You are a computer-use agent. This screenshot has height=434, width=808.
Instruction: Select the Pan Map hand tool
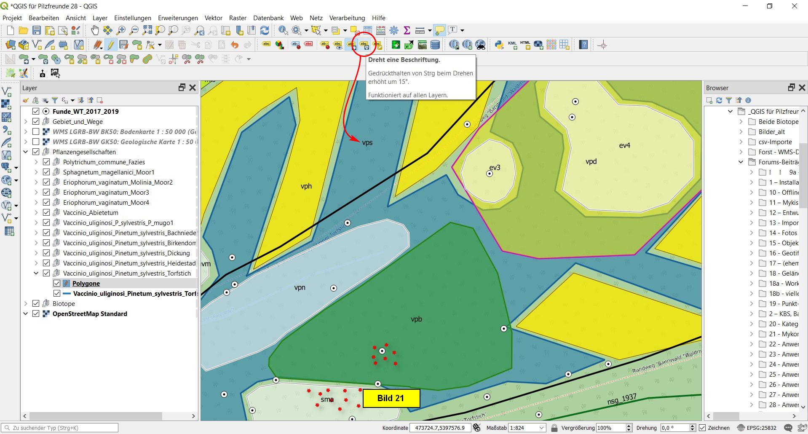[95, 30]
